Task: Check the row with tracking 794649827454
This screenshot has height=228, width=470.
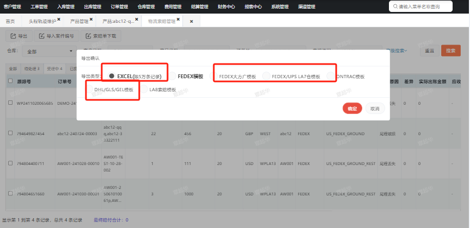Action: (x=10, y=133)
